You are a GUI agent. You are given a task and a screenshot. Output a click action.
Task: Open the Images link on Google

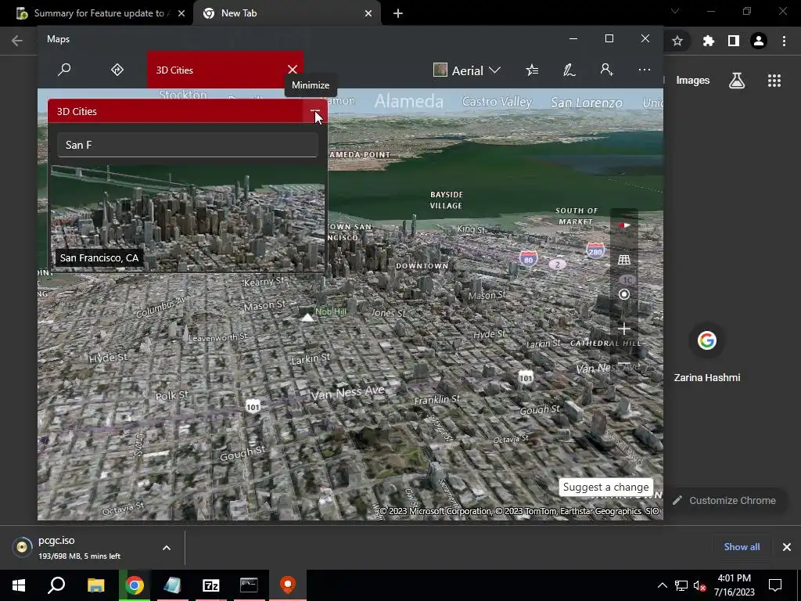click(x=693, y=81)
